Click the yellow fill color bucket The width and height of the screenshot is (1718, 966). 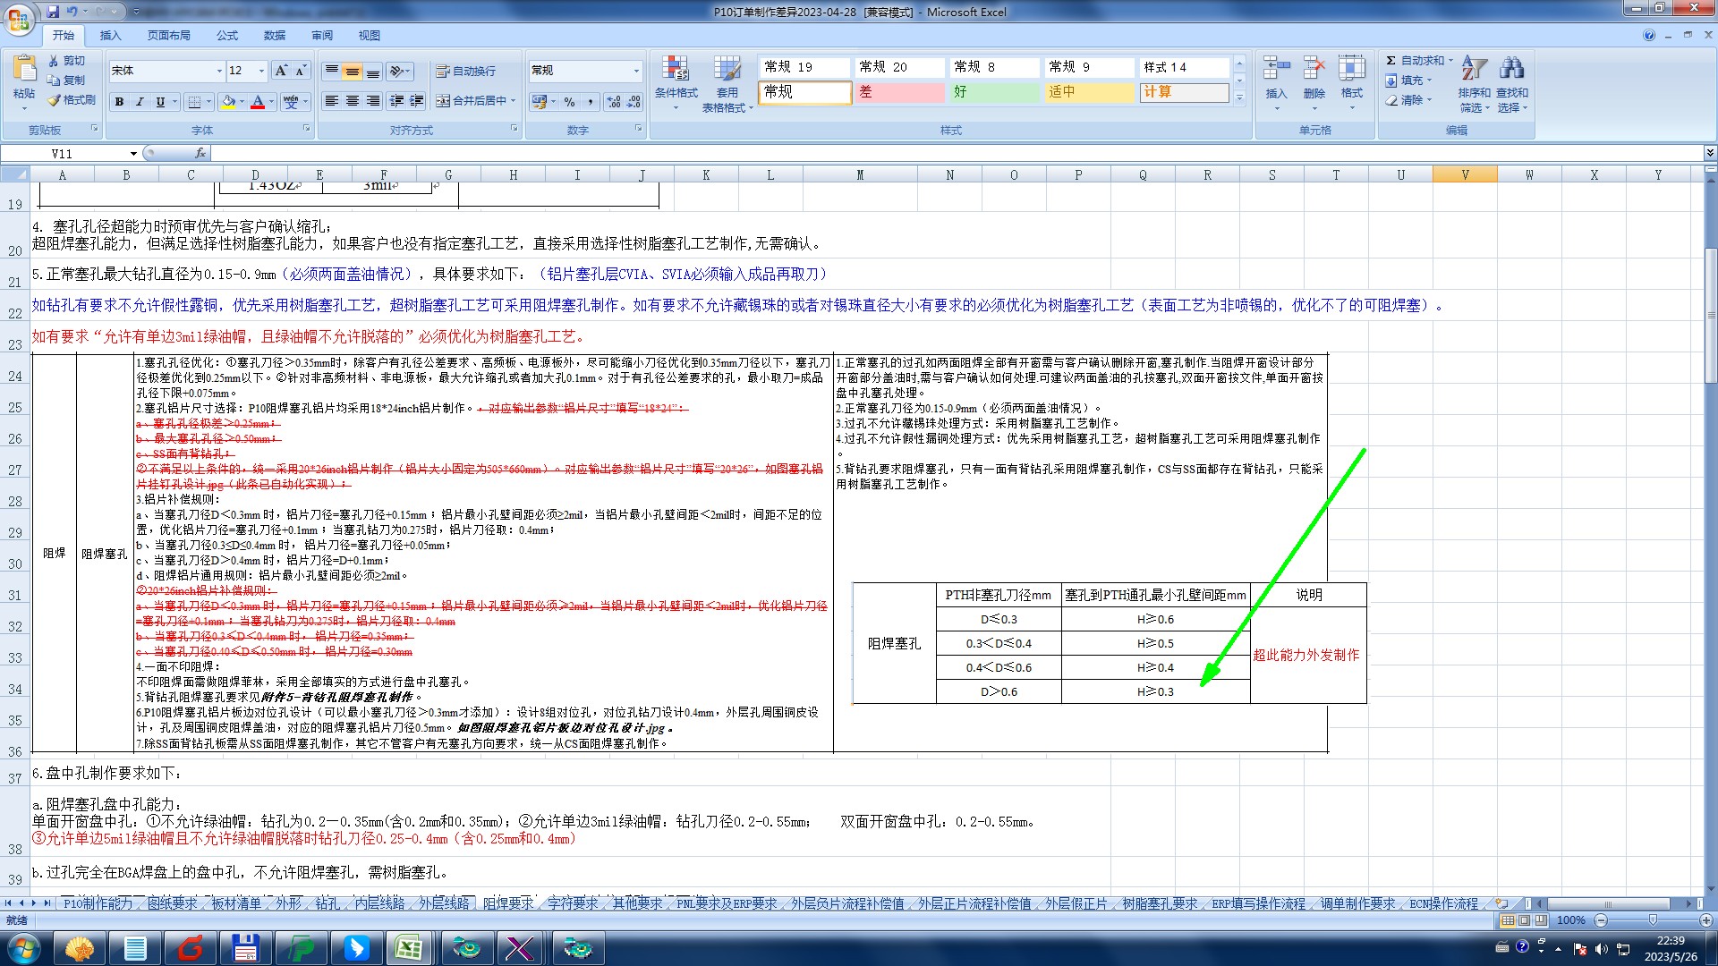(x=228, y=102)
